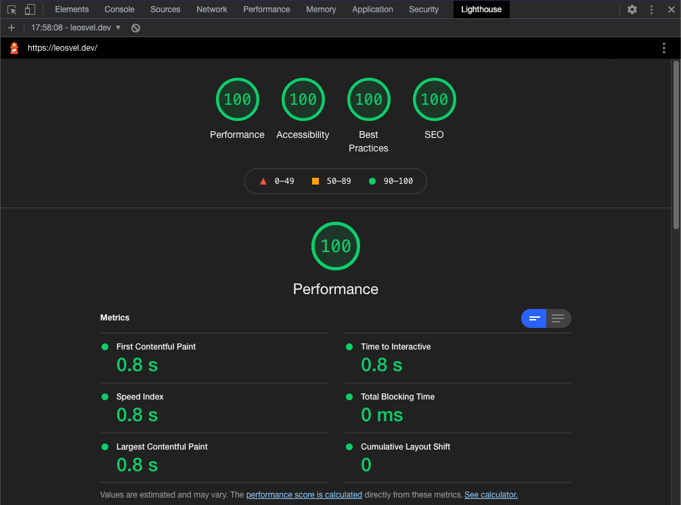Viewport: 681px width, 505px height.
Task: Click the SEO score gauge
Action: coord(434,100)
